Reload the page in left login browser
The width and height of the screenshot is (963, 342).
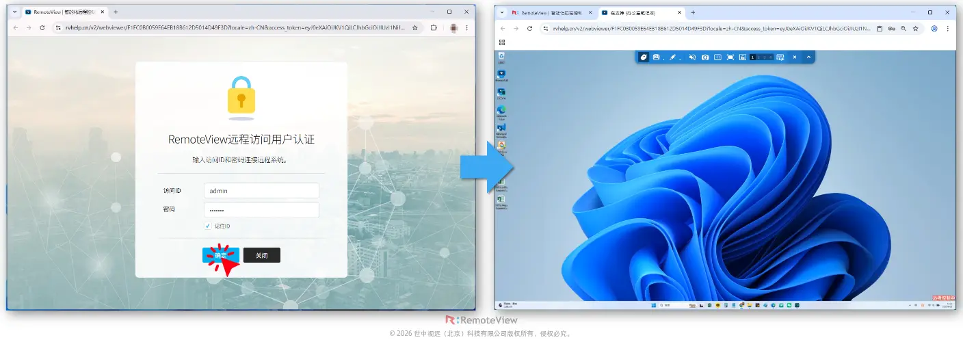pos(42,28)
